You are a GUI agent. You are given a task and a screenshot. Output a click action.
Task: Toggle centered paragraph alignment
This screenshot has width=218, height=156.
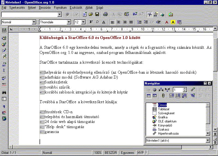[119, 22]
